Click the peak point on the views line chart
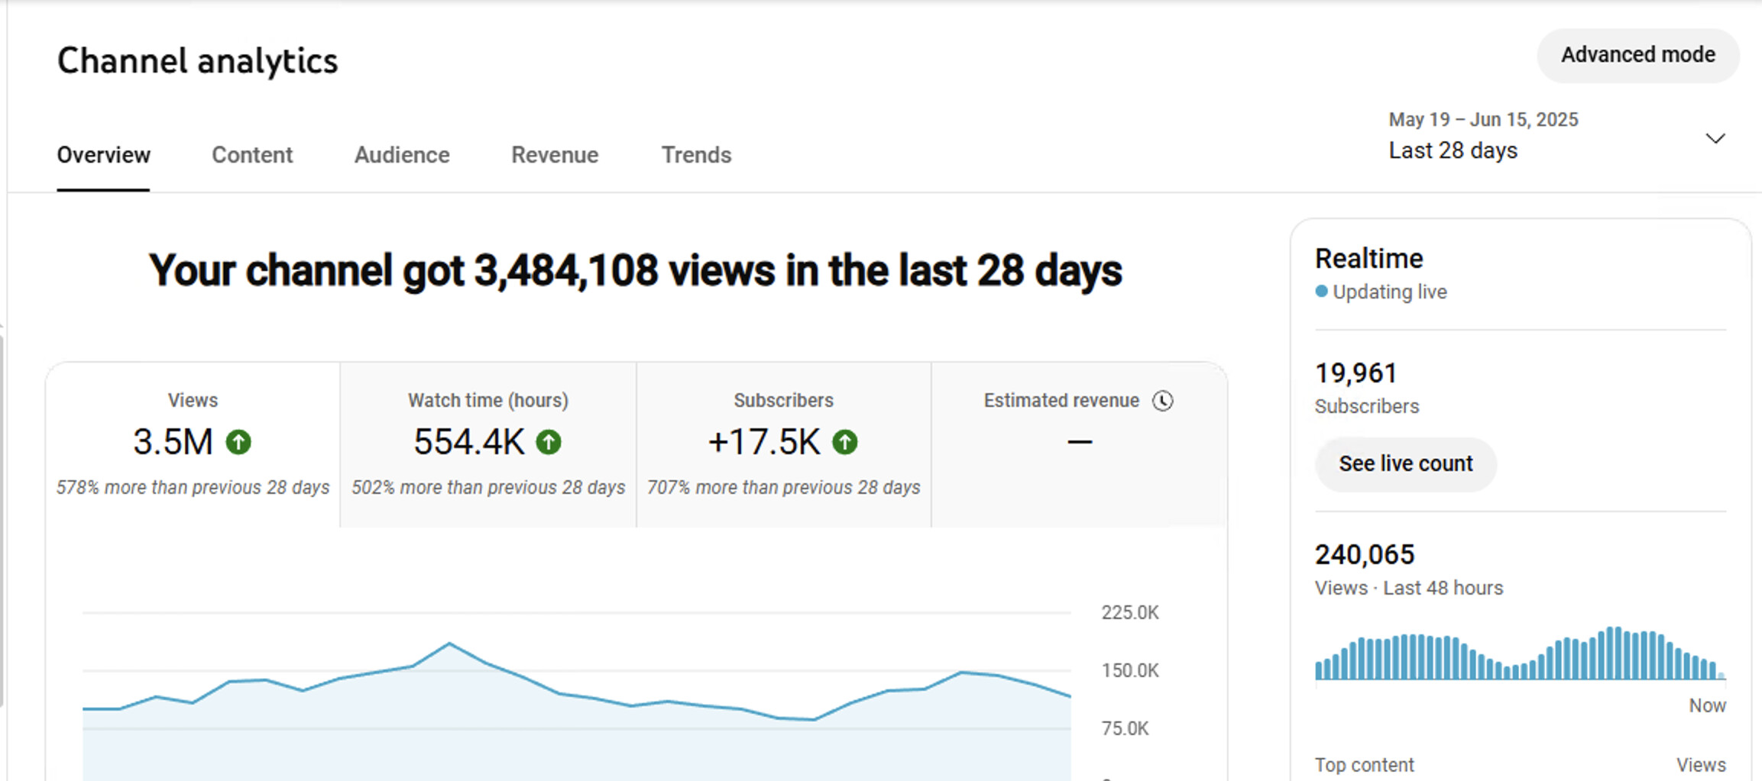 point(449,644)
